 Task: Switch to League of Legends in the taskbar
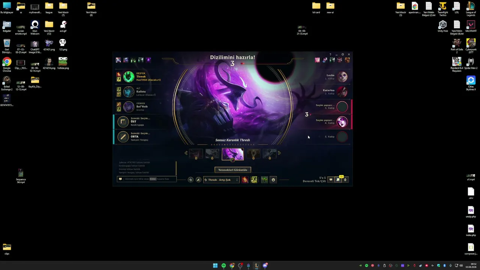(x=256, y=265)
